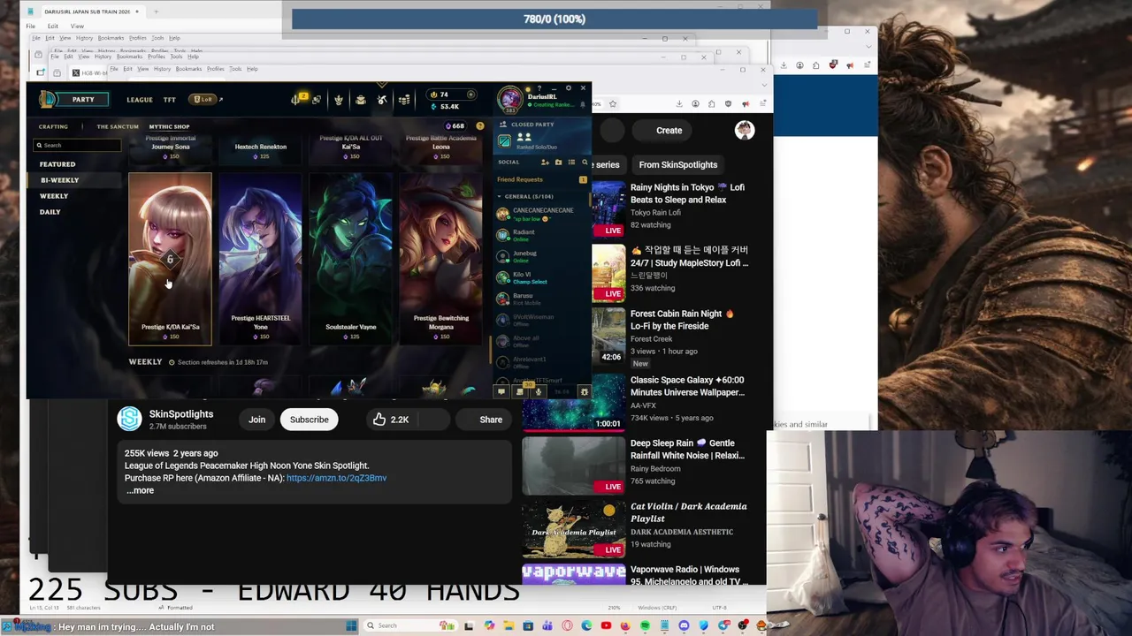Select DAILY in the shop sidebar

[50, 212]
